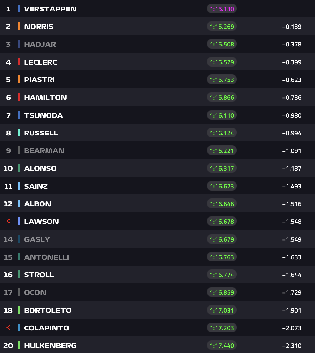The width and height of the screenshot is (315, 353).
Task: Click Verstappen's purple 1:15.130 lap time
Action: coord(222,9)
